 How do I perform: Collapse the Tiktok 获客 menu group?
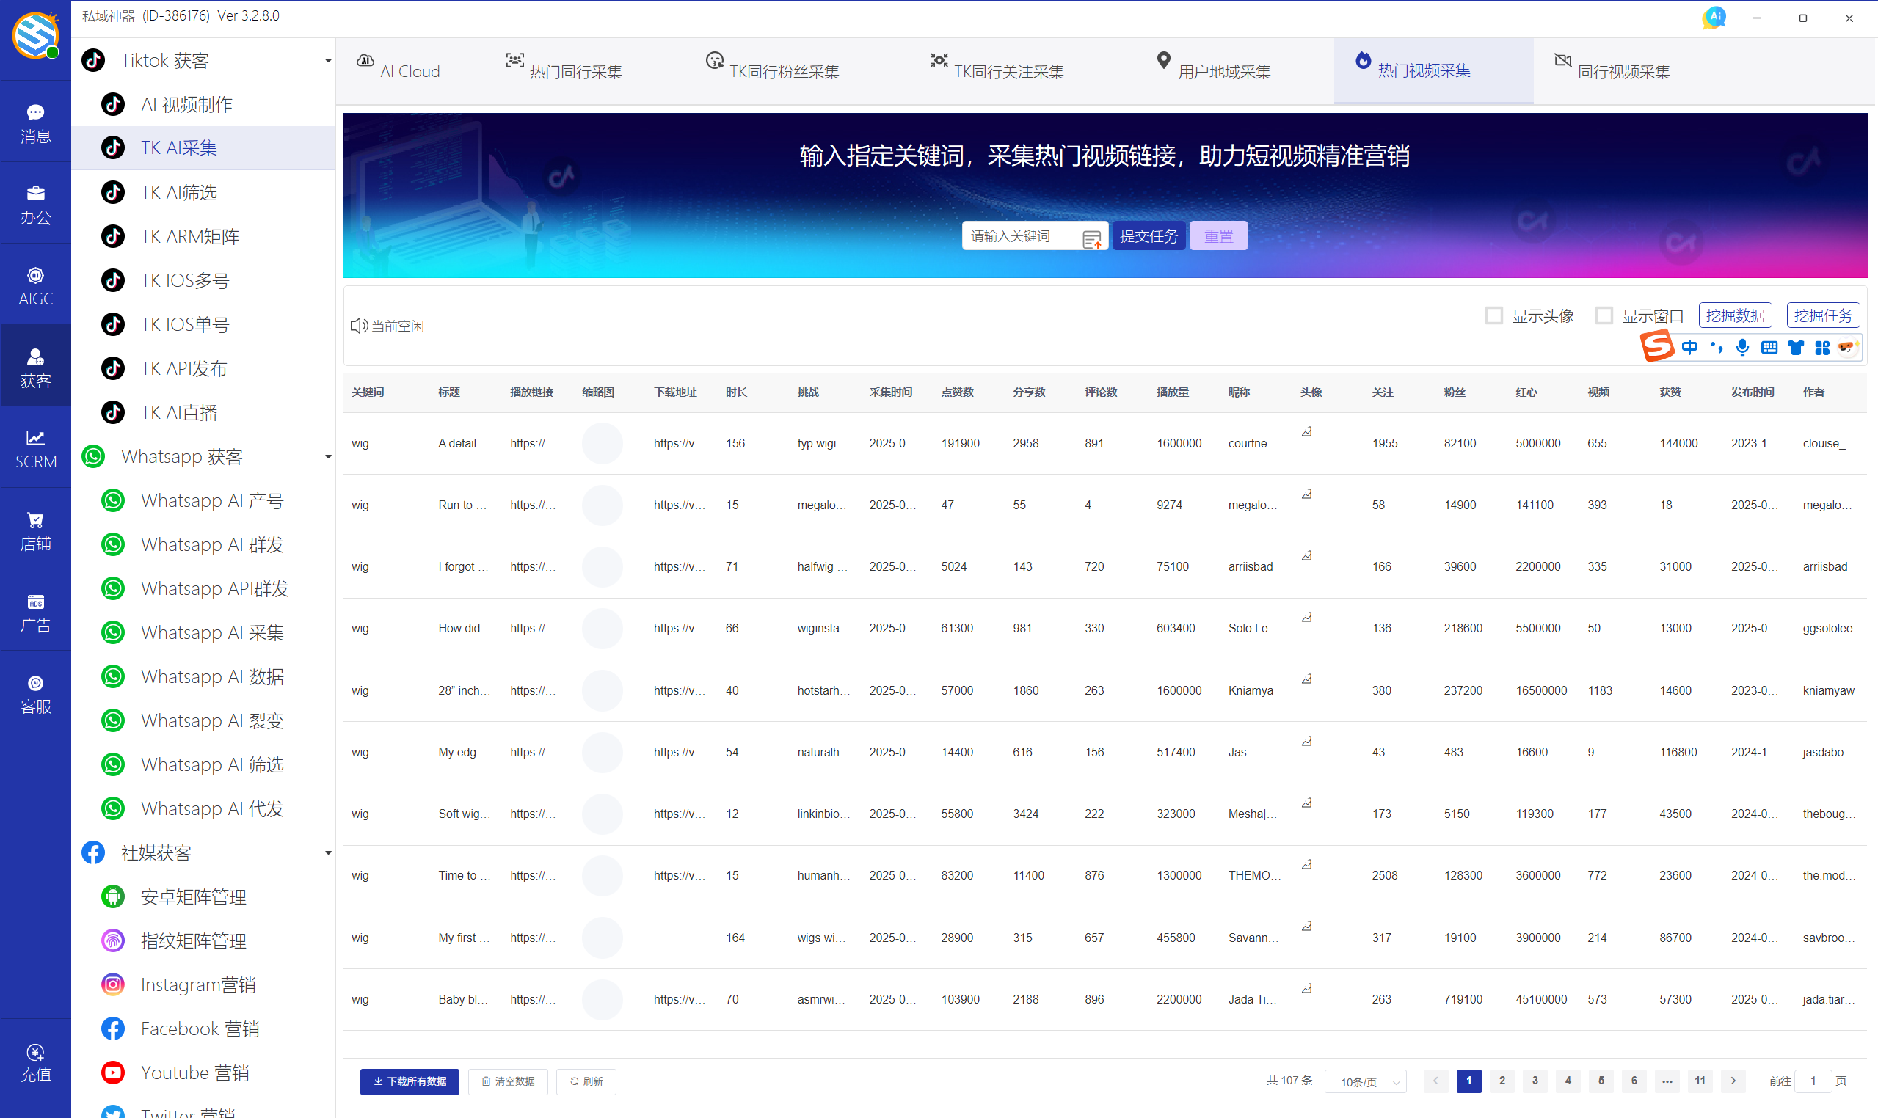328,61
